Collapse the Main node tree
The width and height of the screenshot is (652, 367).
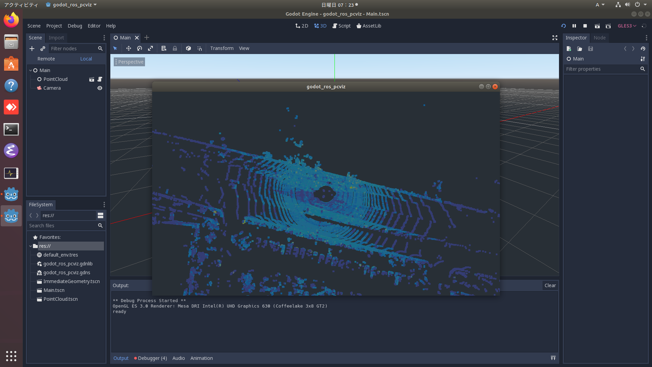coord(31,70)
